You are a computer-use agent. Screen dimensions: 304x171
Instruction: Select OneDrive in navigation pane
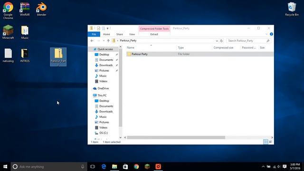pyautogui.click(x=103, y=88)
